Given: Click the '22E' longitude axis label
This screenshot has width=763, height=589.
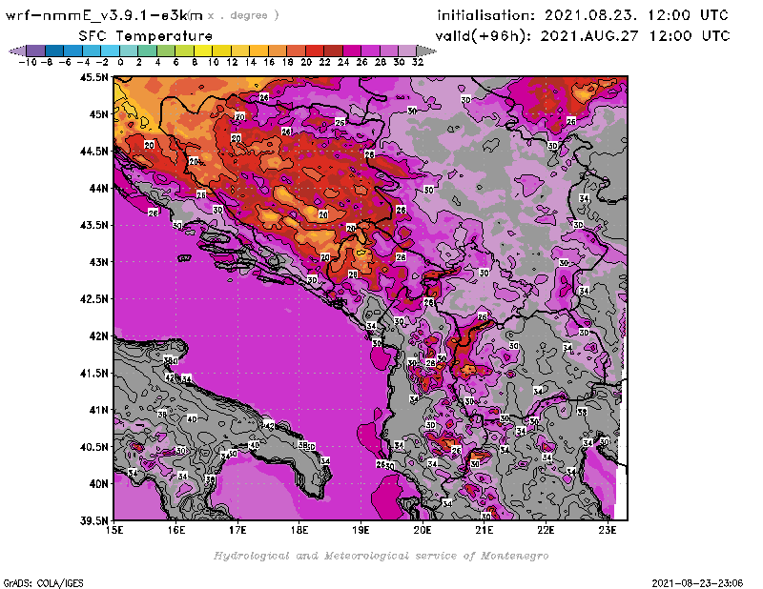Looking at the screenshot, I should (546, 530).
